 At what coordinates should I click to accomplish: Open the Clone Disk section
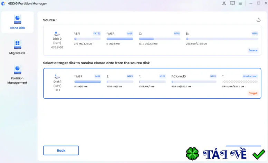(x=17, y=22)
